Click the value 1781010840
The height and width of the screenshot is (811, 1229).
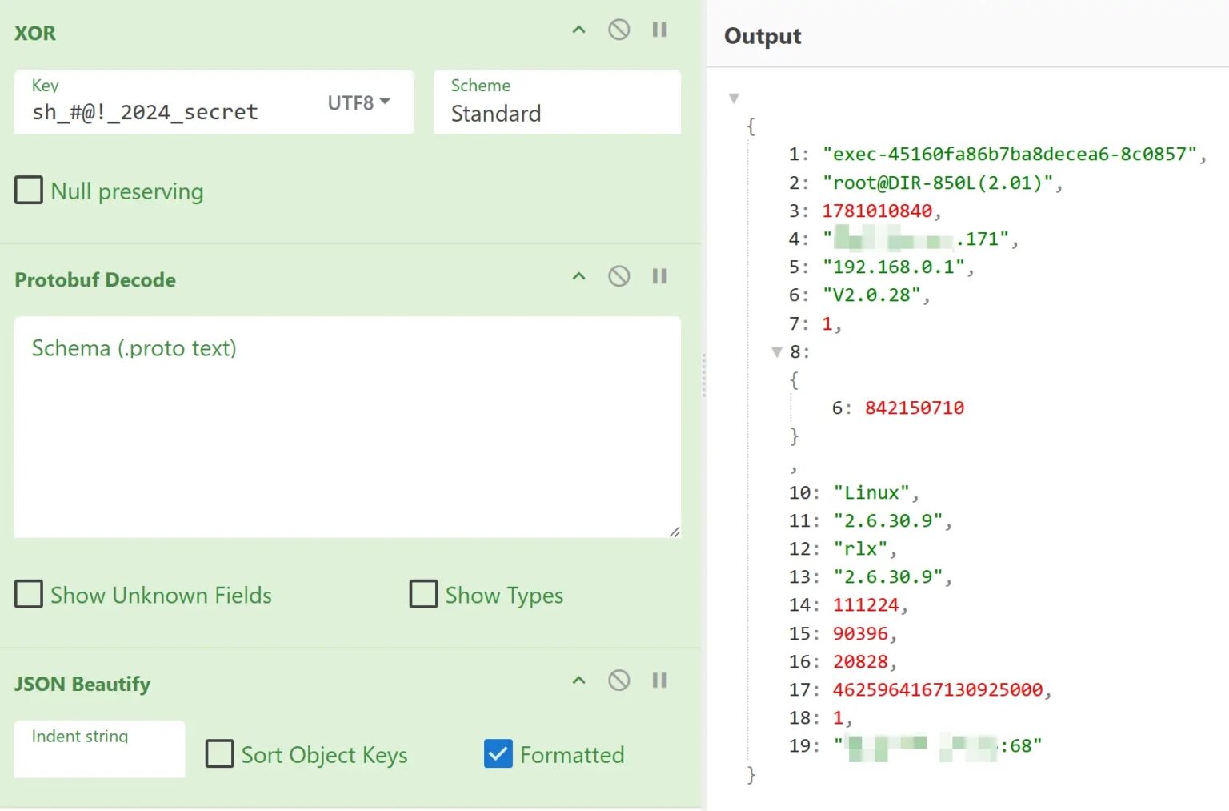877,211
